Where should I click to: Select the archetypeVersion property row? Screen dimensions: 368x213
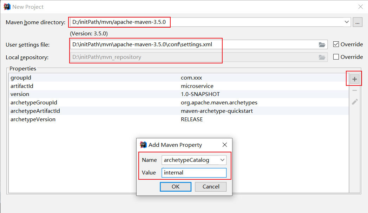pyautogui.click(x=179, y=119)
